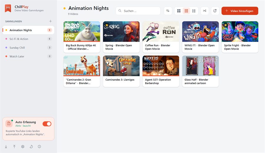
Task: Focus the Suchen search field
Action: click(x=138, y=11)
